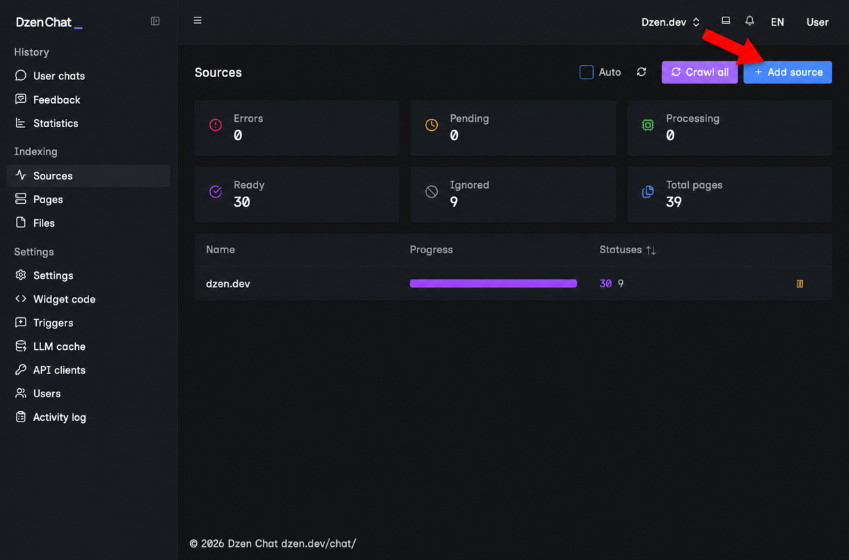This screenshot has height=560, width=849.
Task: Click the Name column header
Action: coord(221,250)
